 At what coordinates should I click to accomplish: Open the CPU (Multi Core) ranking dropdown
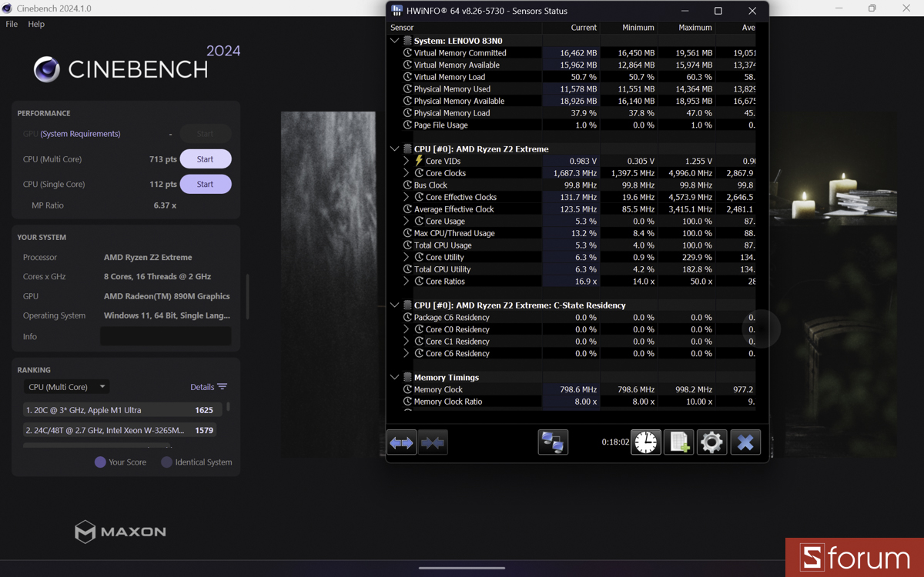[66, 386]
